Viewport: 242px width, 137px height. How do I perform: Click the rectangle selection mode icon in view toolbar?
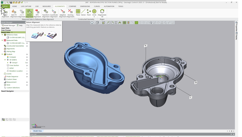136,23
